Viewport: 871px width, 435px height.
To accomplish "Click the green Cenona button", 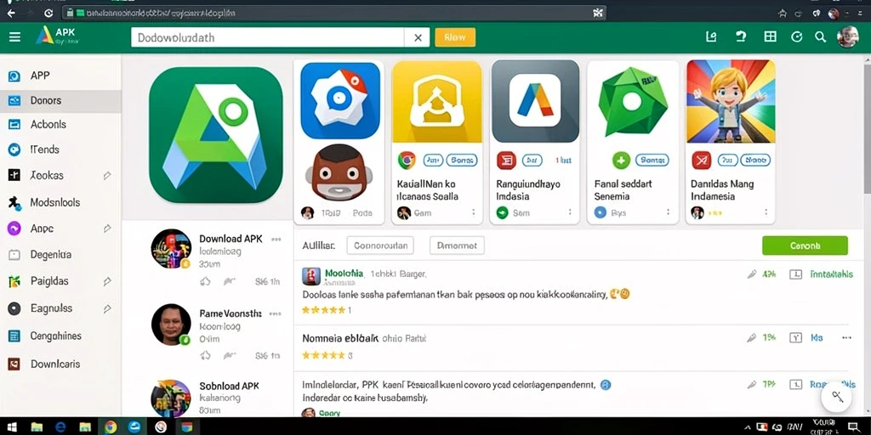I will pyautogui.click(x=805, y=246).
